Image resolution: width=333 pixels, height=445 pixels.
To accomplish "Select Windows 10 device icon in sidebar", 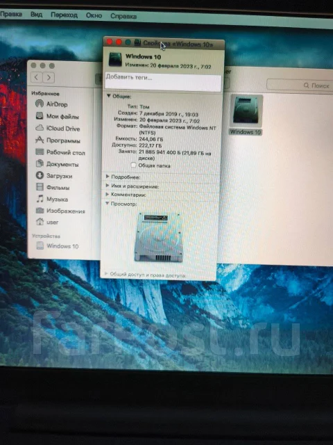I will [x=40, y=245].
